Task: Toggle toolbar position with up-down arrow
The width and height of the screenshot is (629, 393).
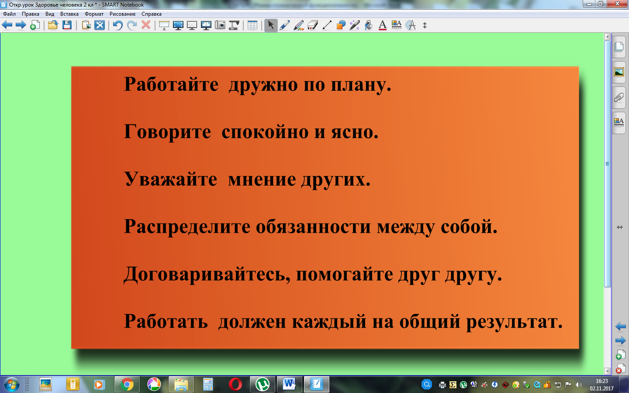Action: point(425,25)
